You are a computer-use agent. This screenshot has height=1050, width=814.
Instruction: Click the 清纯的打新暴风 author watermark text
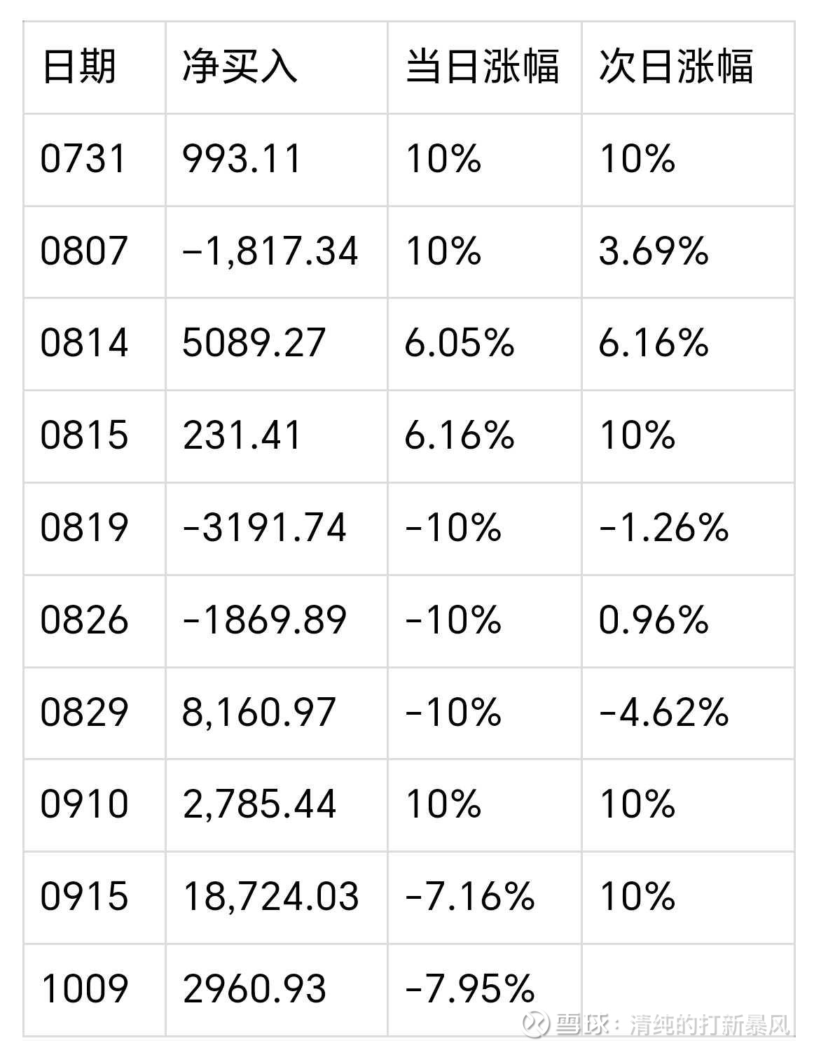[x=709, y=1025]
